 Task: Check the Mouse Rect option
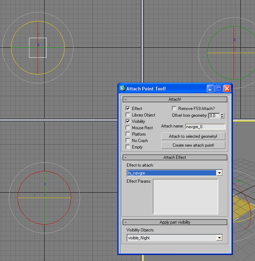128,128
